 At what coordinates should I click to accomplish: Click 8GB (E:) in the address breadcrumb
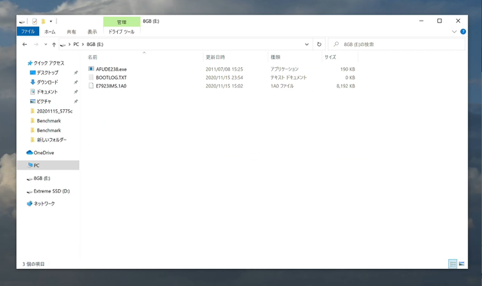point(95,45)
